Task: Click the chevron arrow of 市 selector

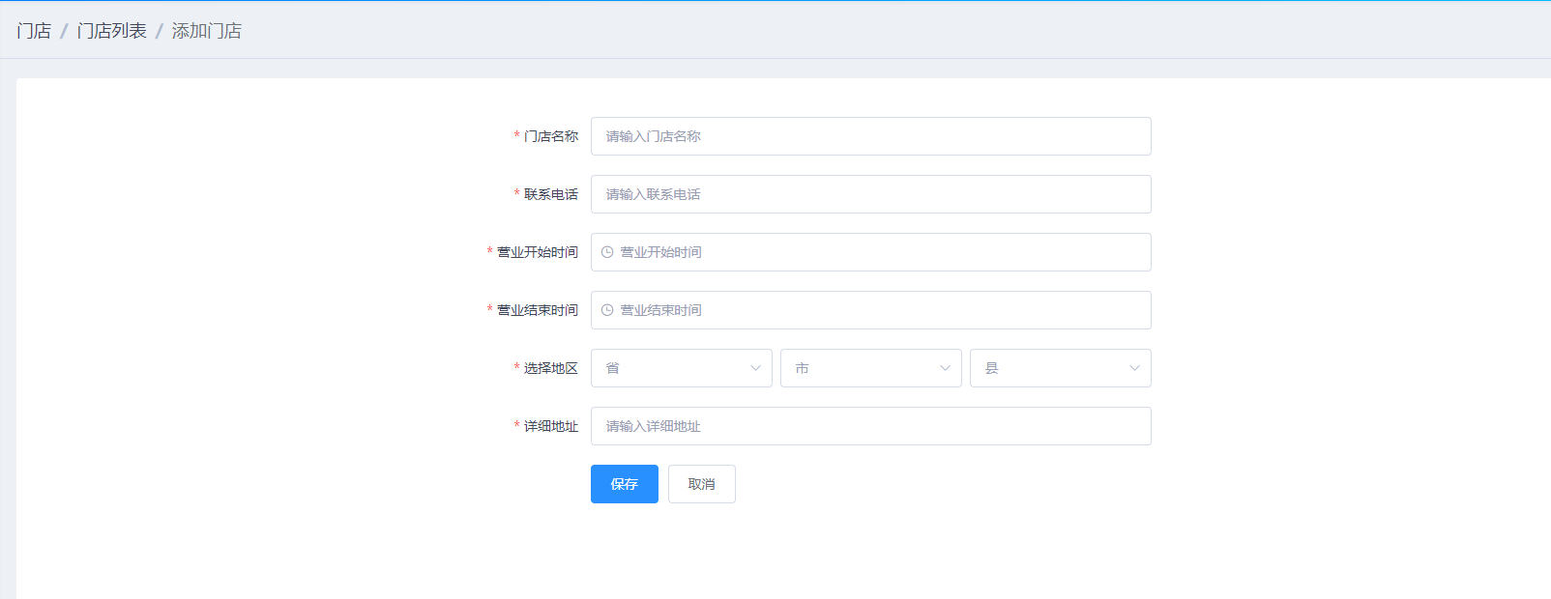Action: click(x=945, y=368)
